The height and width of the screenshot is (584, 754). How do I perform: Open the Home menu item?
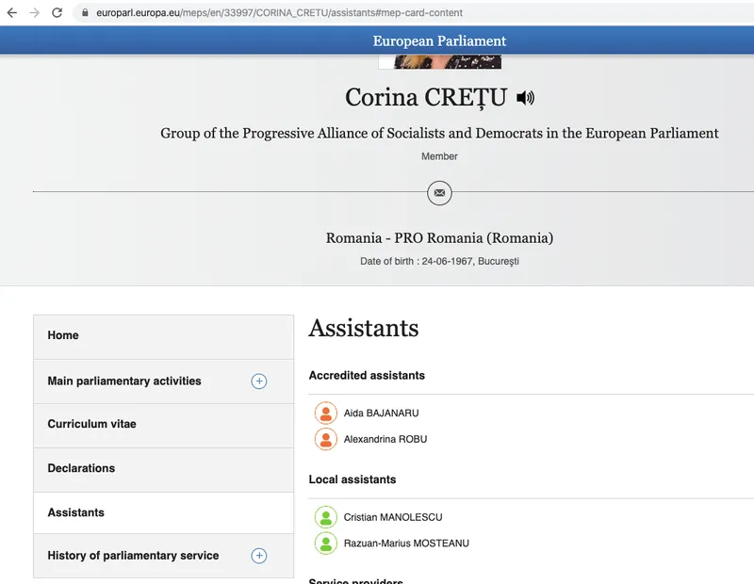coord(163,336)
